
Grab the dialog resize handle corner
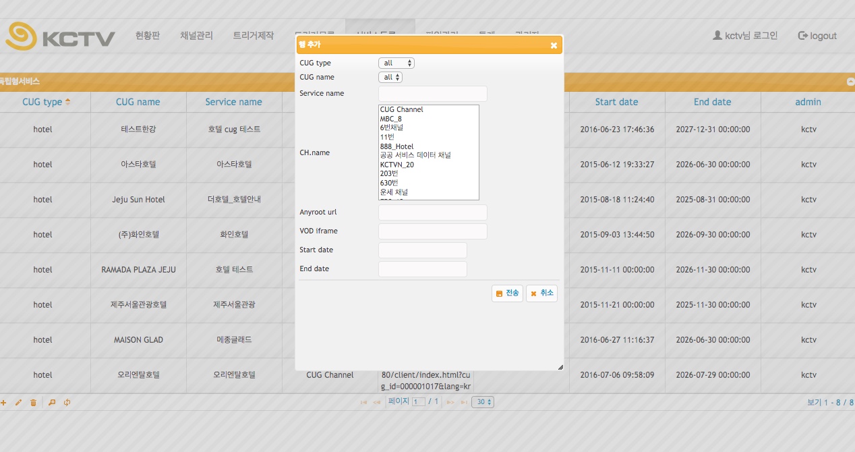(x=560, y=367)
